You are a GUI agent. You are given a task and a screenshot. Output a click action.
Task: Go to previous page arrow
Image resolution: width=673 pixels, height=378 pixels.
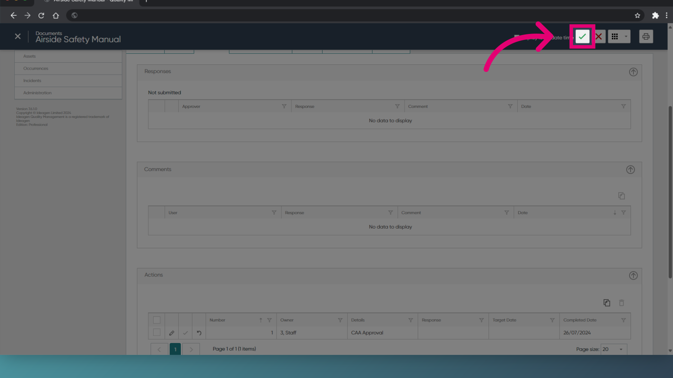tap(159, 349)
